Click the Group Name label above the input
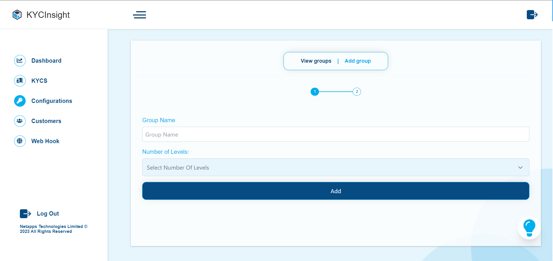This screenshot has width=553, height=261. [159, 120]
